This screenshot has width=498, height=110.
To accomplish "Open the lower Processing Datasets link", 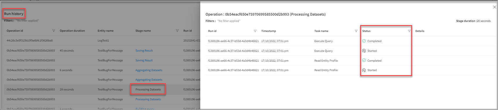I will pyautogui.click(x=148, y=99).
